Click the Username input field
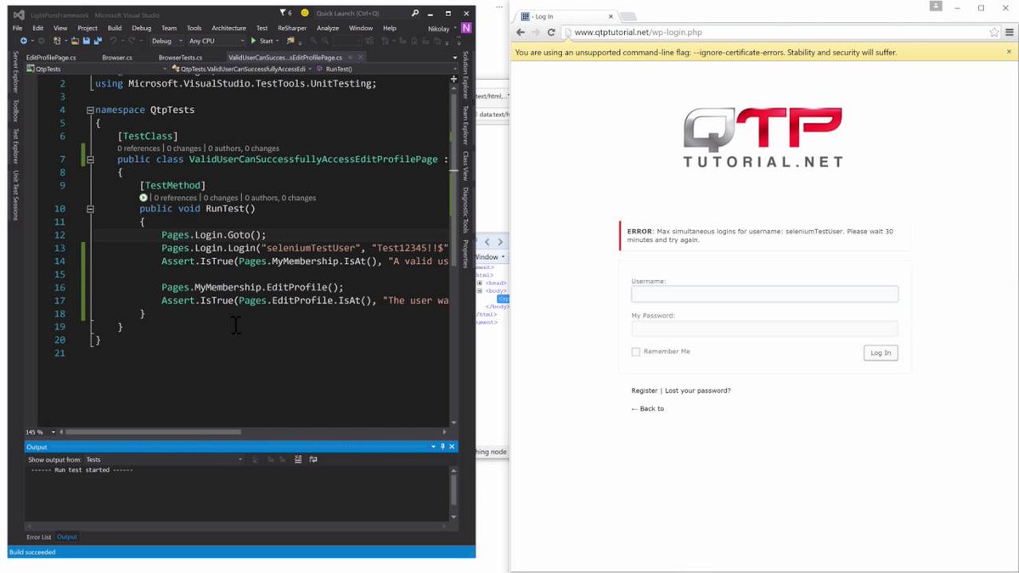The image size is (1019, 573). coord(763,293)
